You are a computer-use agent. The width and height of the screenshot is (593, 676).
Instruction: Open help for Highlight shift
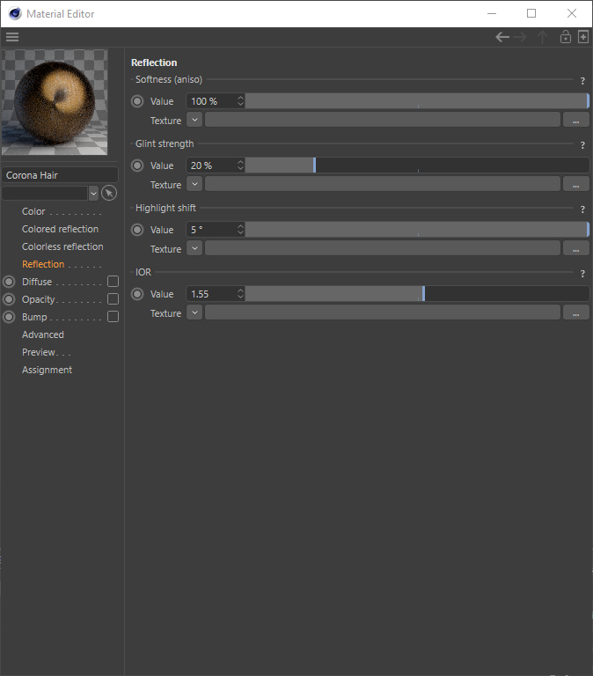click(x=582, y=209)
